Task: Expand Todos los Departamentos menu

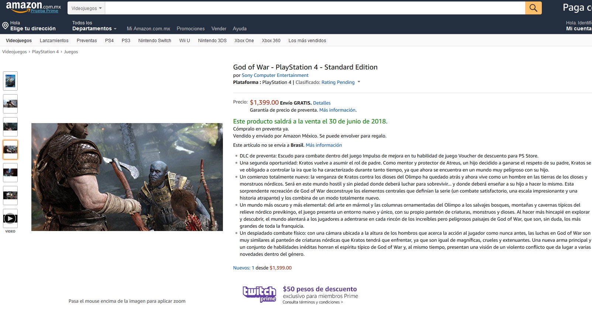Action: click(94, 26)
